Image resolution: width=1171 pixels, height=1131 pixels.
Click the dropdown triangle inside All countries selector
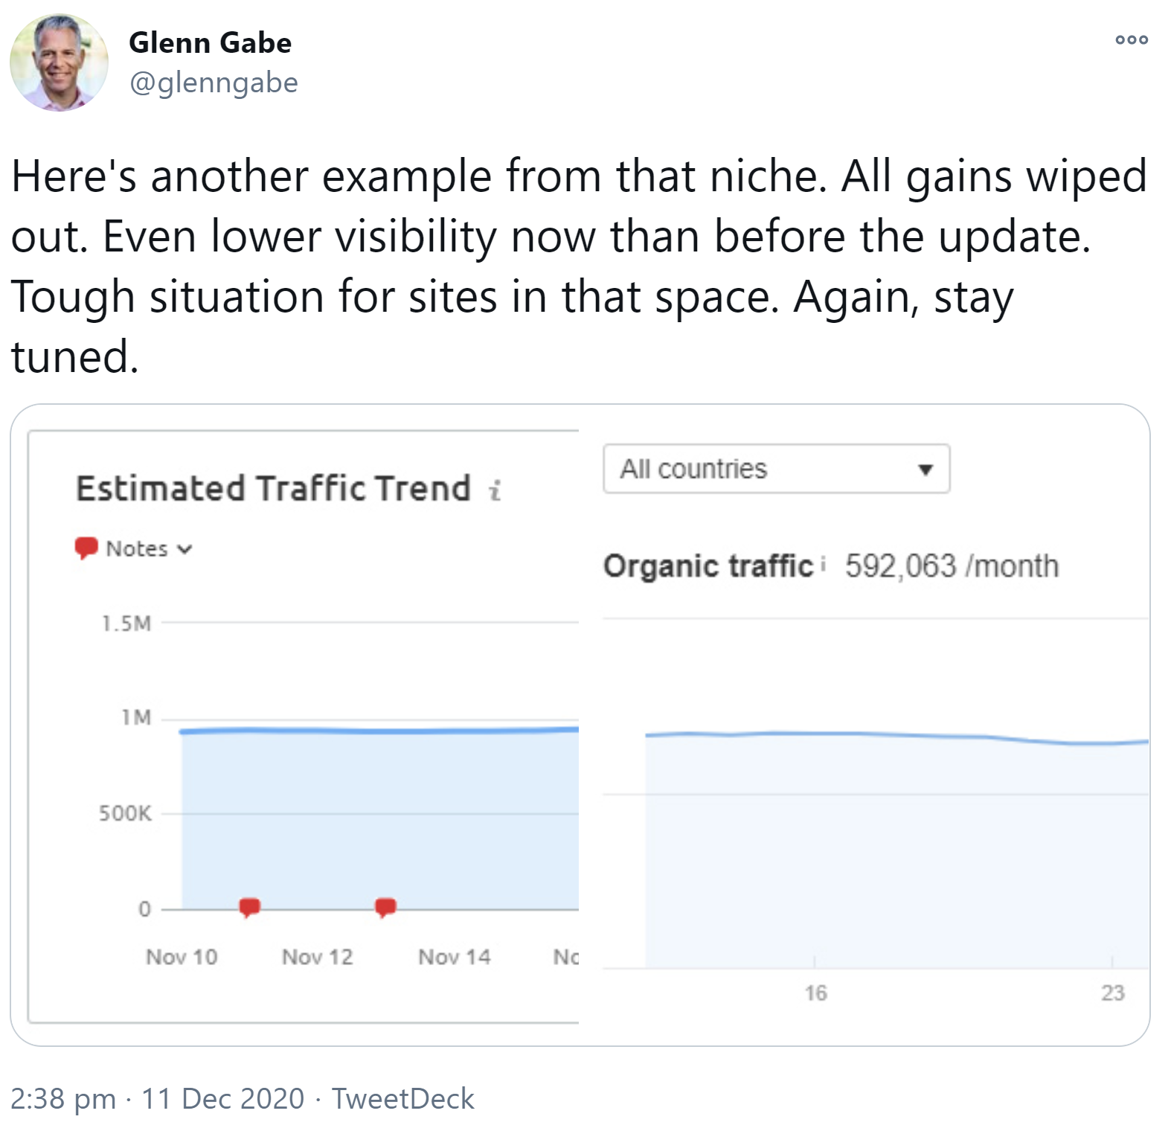click(x=926, y=469)
